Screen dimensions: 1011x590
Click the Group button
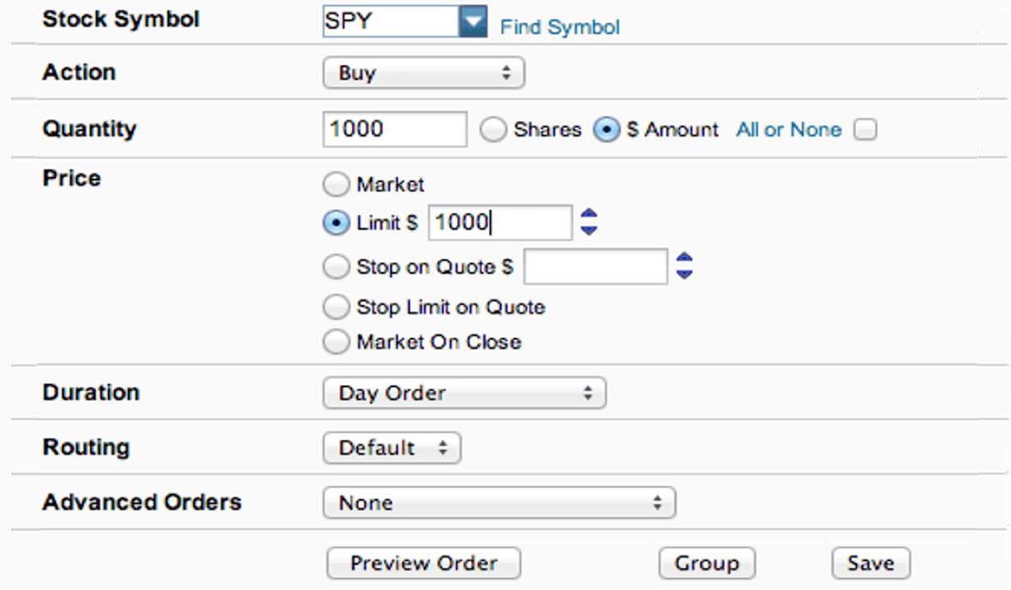click(707, 563)
